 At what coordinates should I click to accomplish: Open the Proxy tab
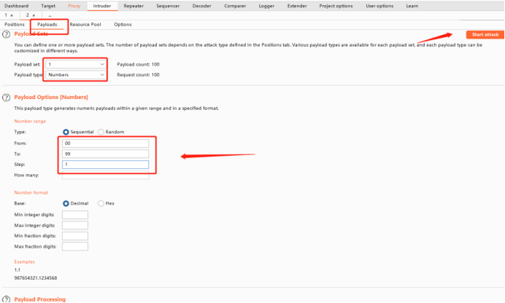click(x=74, y=6)
